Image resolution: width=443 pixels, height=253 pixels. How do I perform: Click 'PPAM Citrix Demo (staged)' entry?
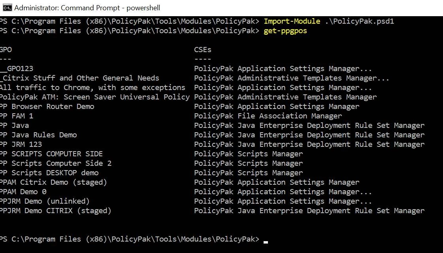(x=53, y=182)
